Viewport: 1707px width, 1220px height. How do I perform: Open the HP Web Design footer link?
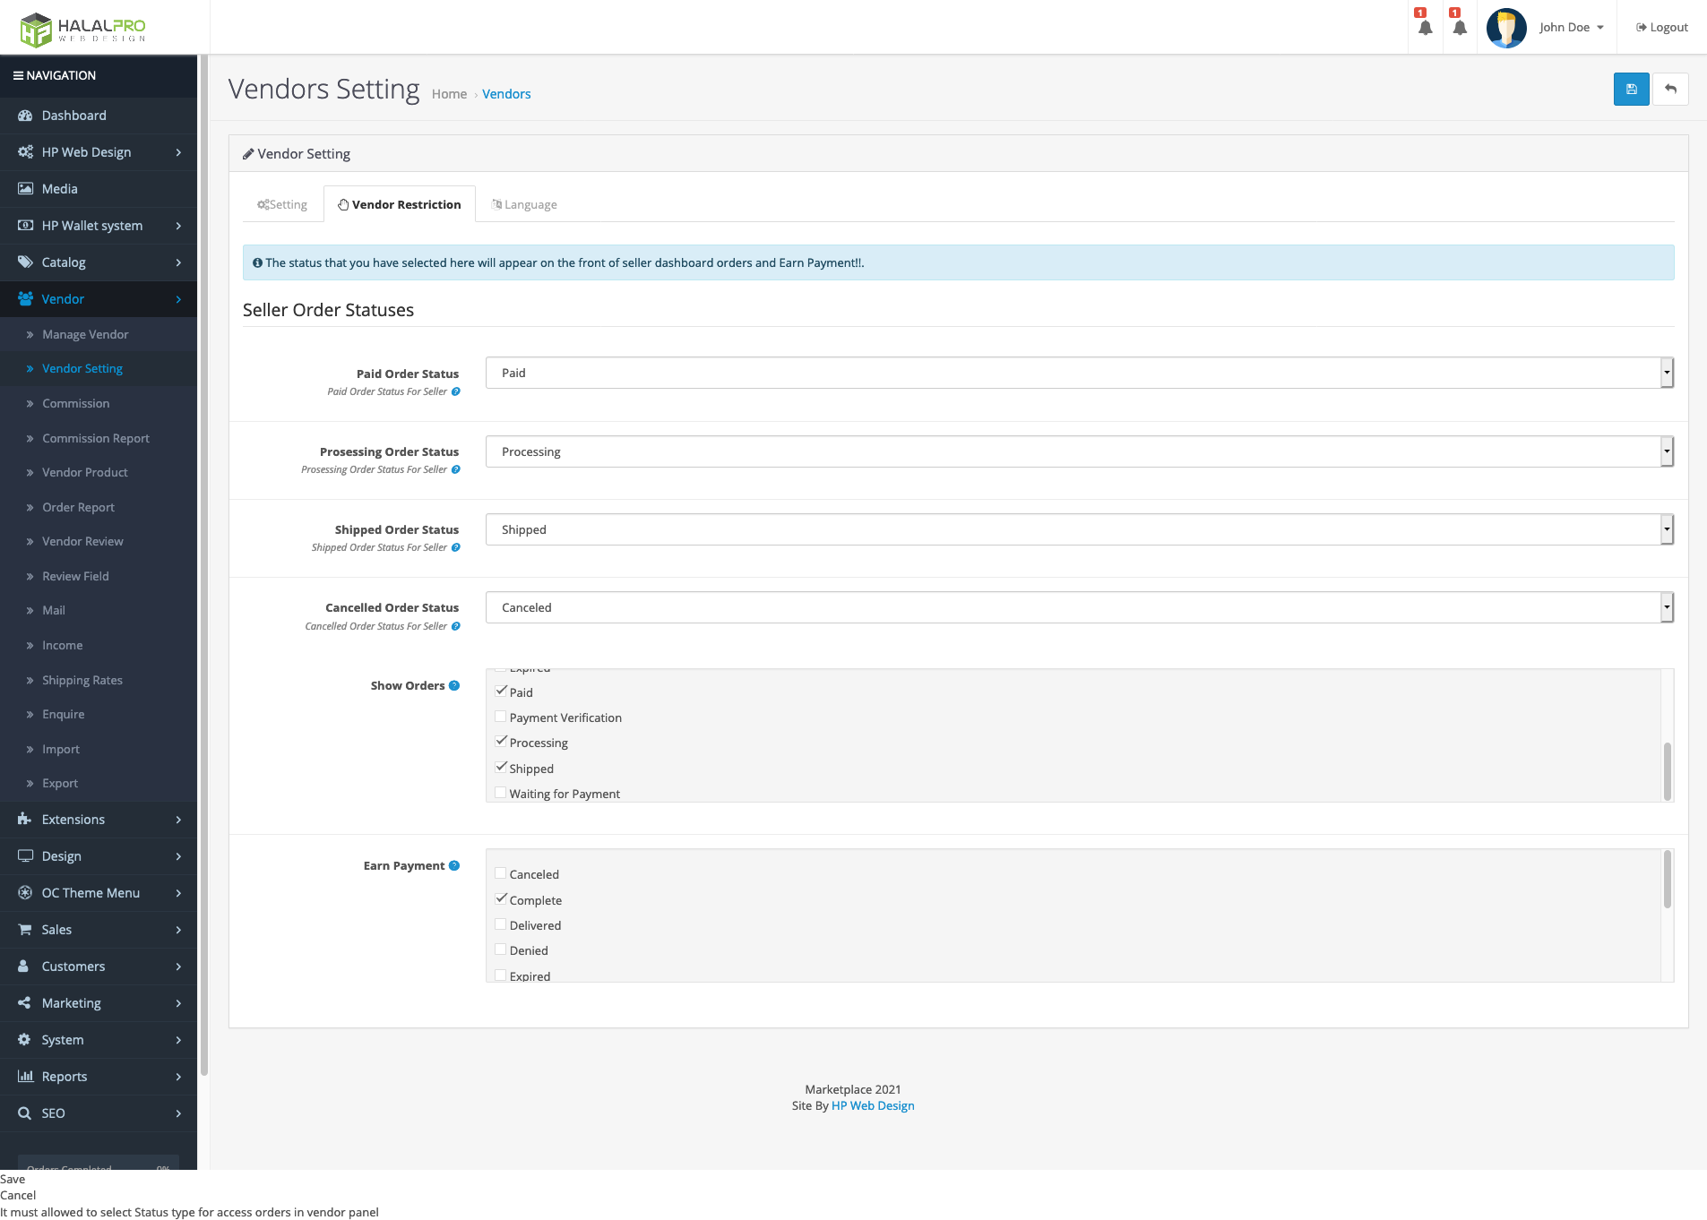[872, 1106]
